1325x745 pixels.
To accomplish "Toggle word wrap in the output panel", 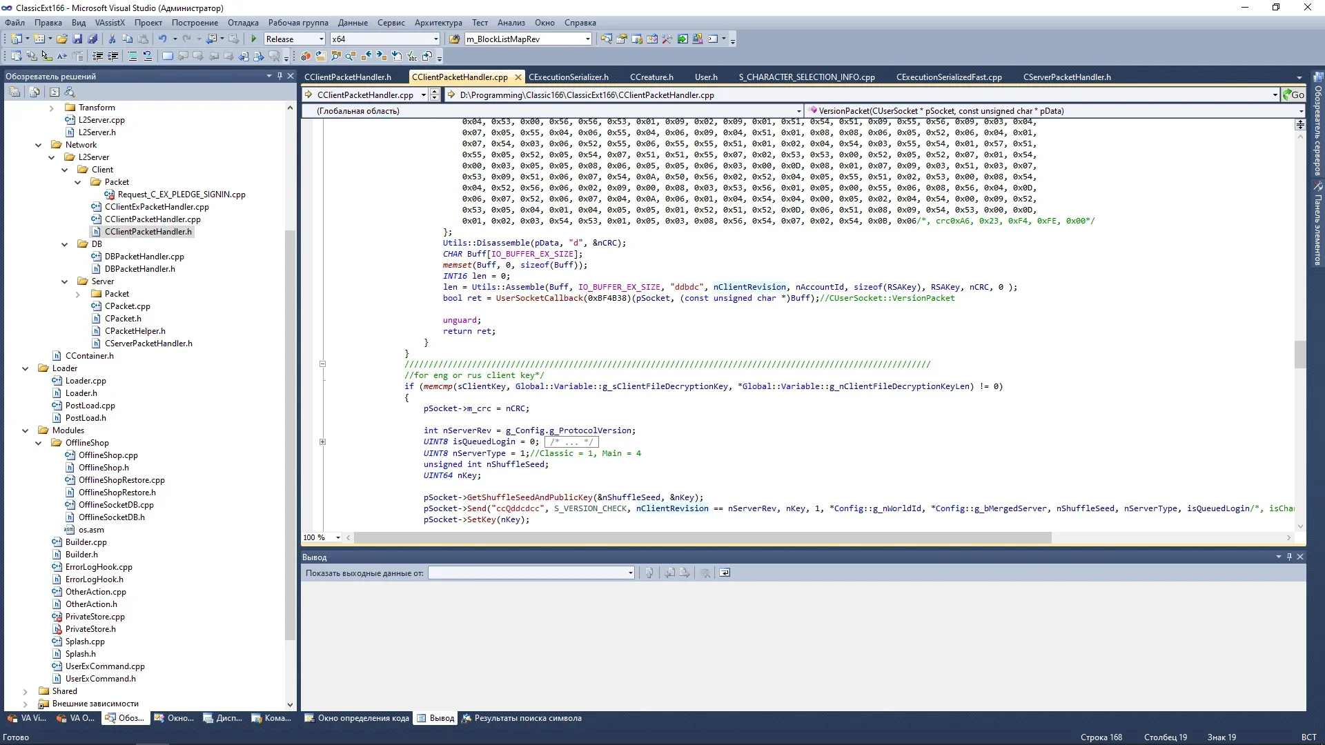I will click(x=725, y=573).
